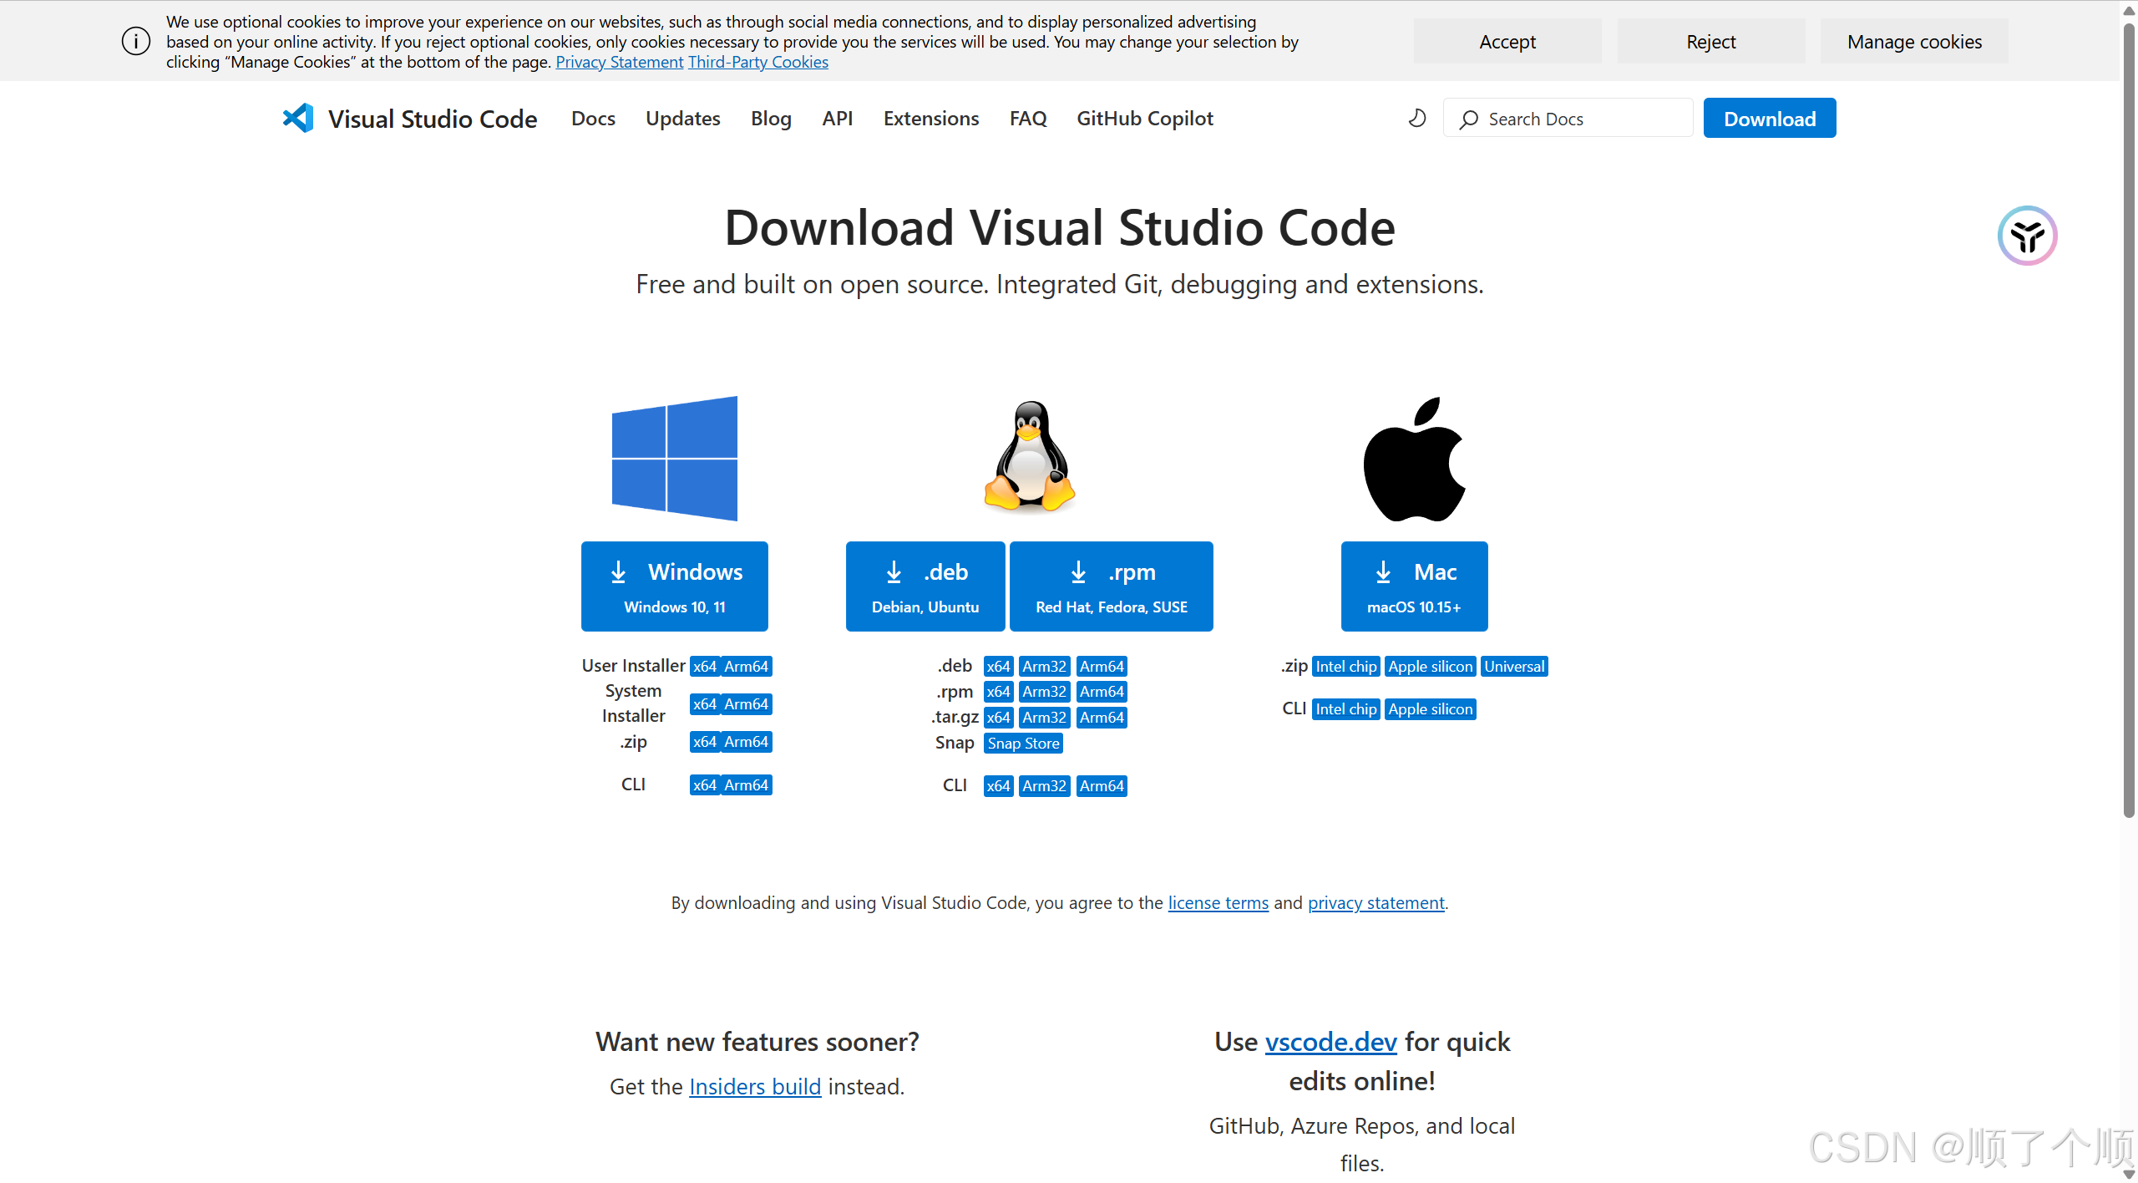Click the Search Docs input field

(1568, 118)
